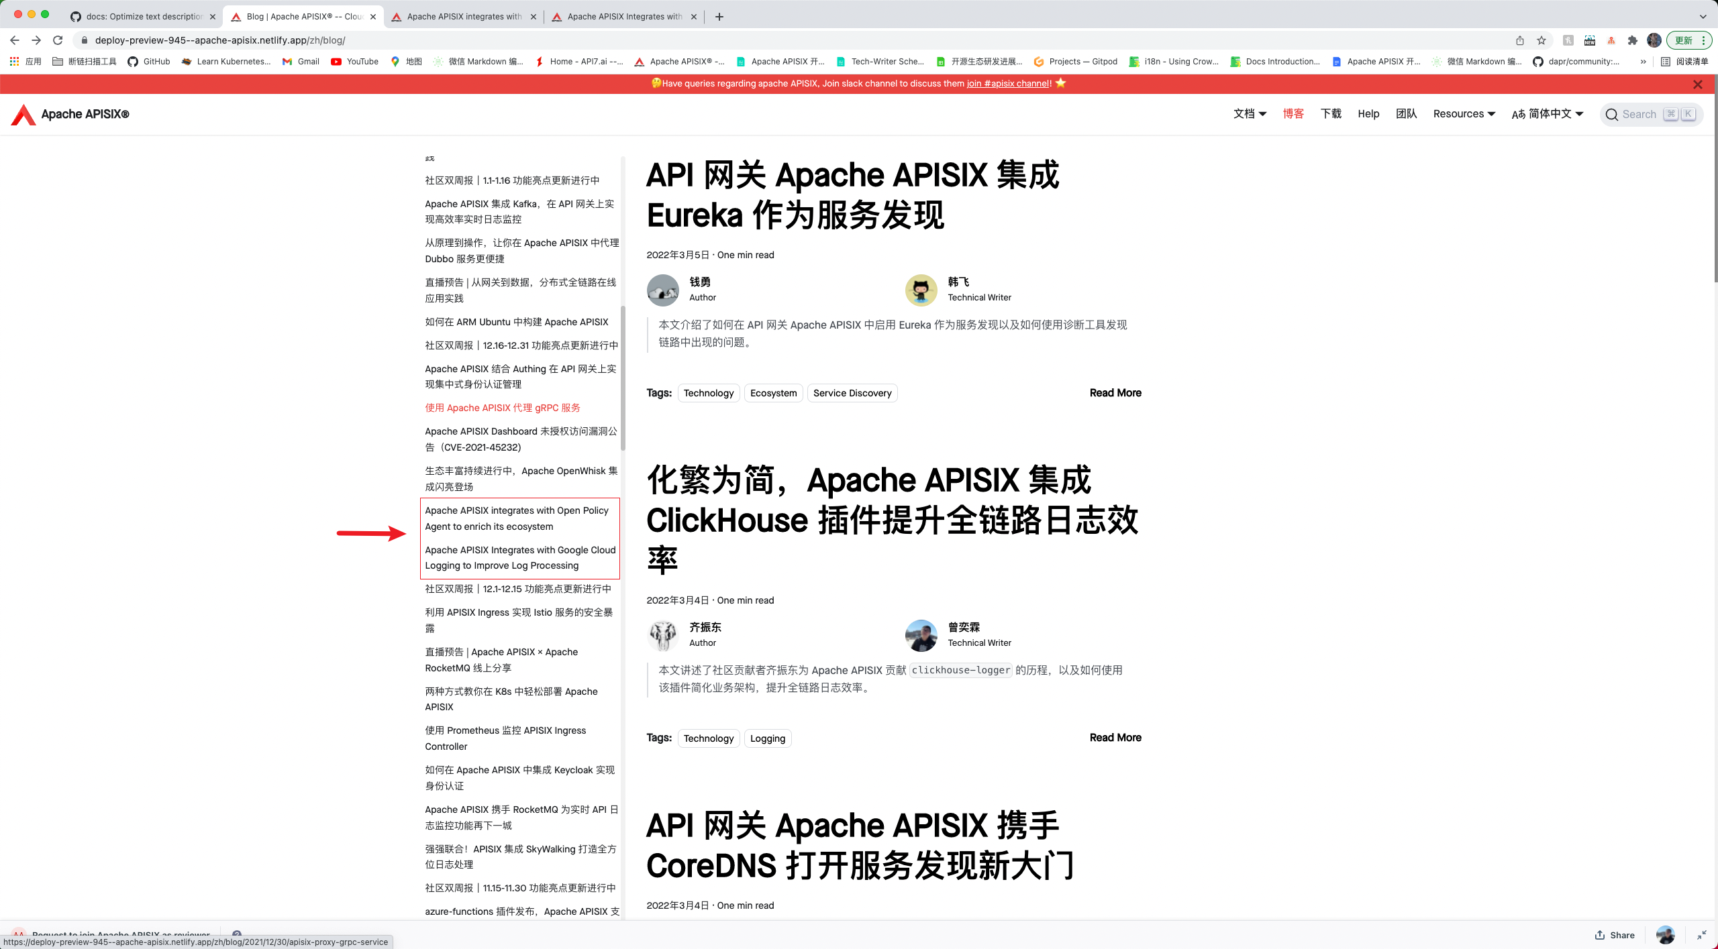1718x949 pixels.
Task: Expand the Resources dropdown menu
Action: (1464, 114)
